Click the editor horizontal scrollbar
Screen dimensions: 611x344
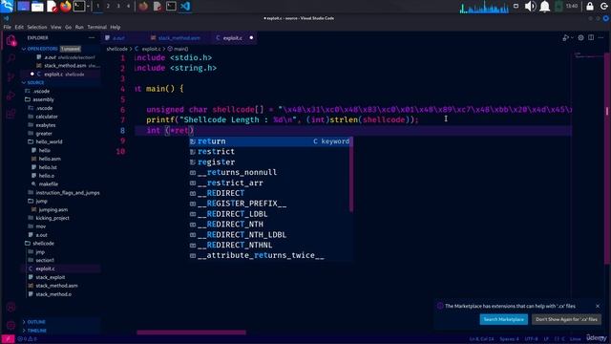191,333
